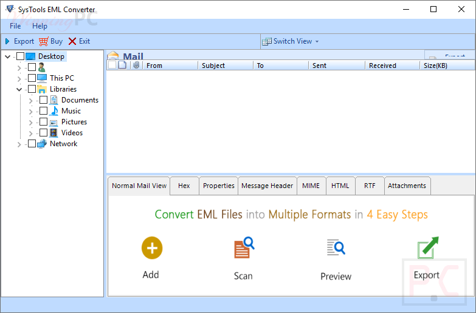476x313 pixels.
Task: Expand the user folder tree node
Action: [19, 68]
